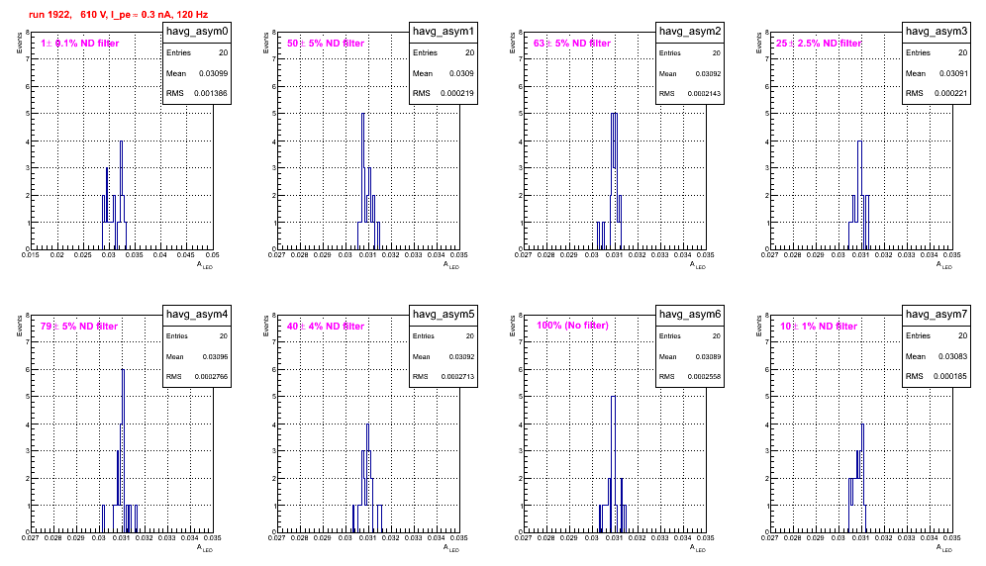
Task: Click the A_LED axis title under havg_asym5
Action: click(x=451, y=548)
